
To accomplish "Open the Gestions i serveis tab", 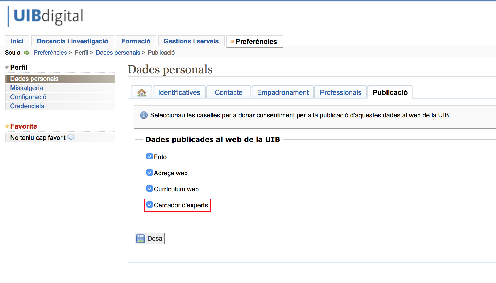I will pos(191,41).
